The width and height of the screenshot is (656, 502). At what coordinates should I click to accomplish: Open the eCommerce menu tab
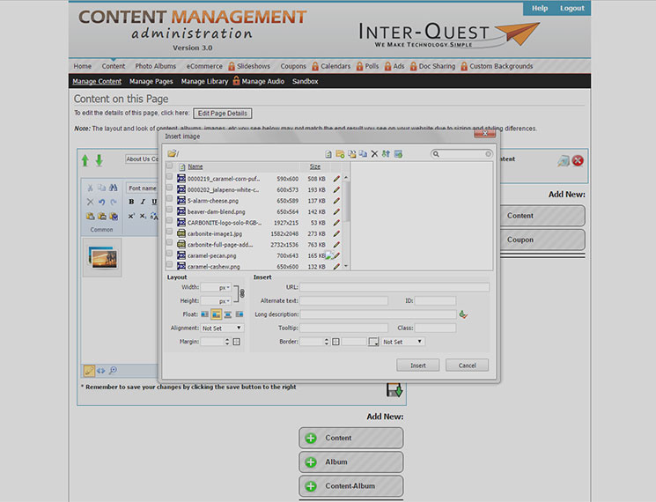point(203,66)
